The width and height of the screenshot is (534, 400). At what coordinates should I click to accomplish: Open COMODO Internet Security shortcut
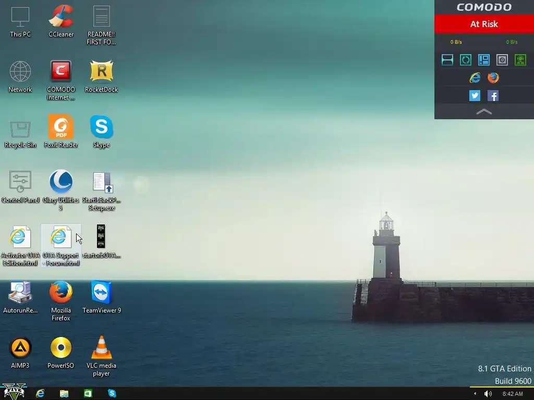point(61,80)
